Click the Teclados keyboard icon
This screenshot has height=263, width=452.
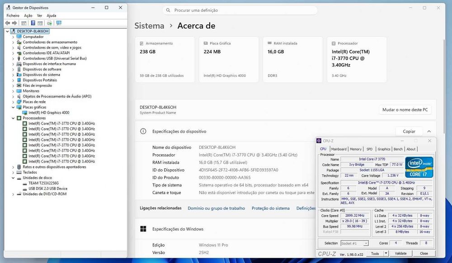pos(19,172)
